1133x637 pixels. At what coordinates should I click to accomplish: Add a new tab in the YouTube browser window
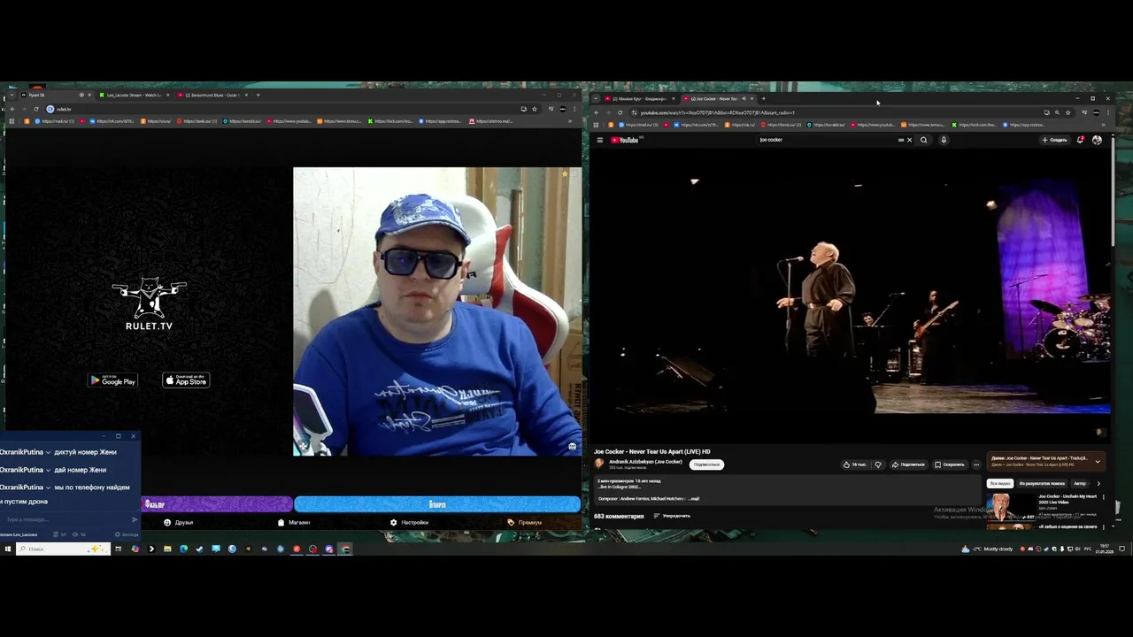coord(763,98)
